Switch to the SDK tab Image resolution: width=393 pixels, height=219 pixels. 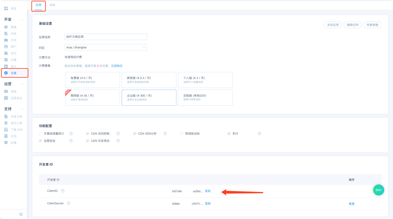[x=52, y=5]
